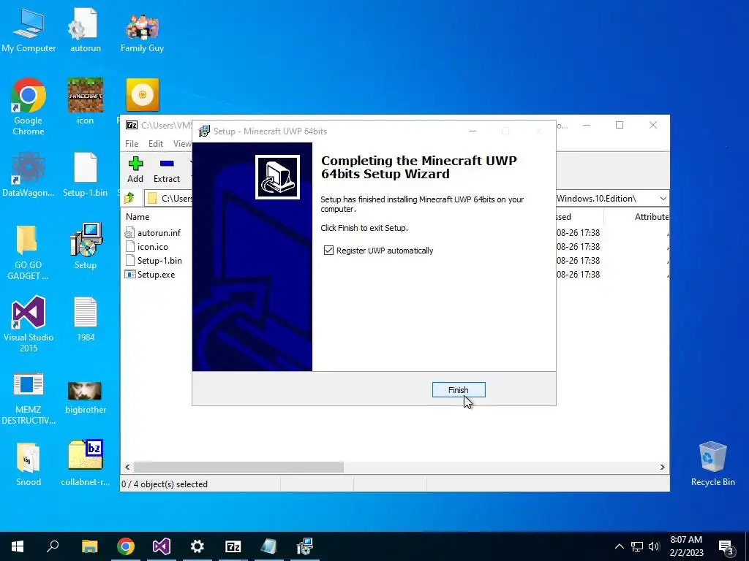Uncheck Register UWP automatically checkbox

pos(328,251)
